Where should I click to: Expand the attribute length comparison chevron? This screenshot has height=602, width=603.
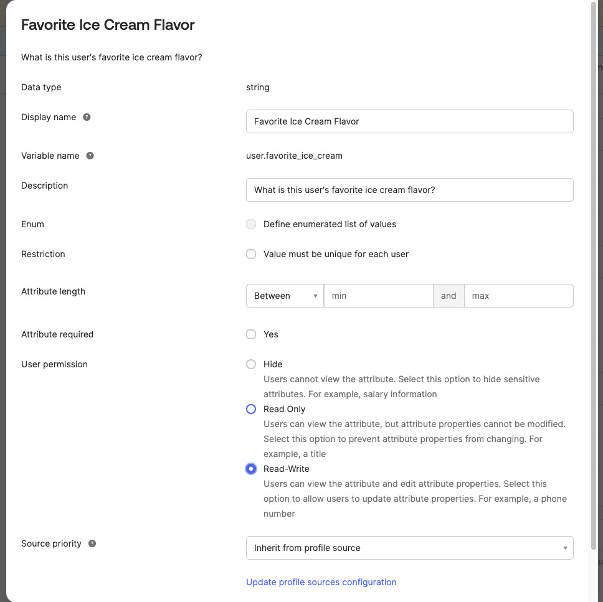[316, 296]
